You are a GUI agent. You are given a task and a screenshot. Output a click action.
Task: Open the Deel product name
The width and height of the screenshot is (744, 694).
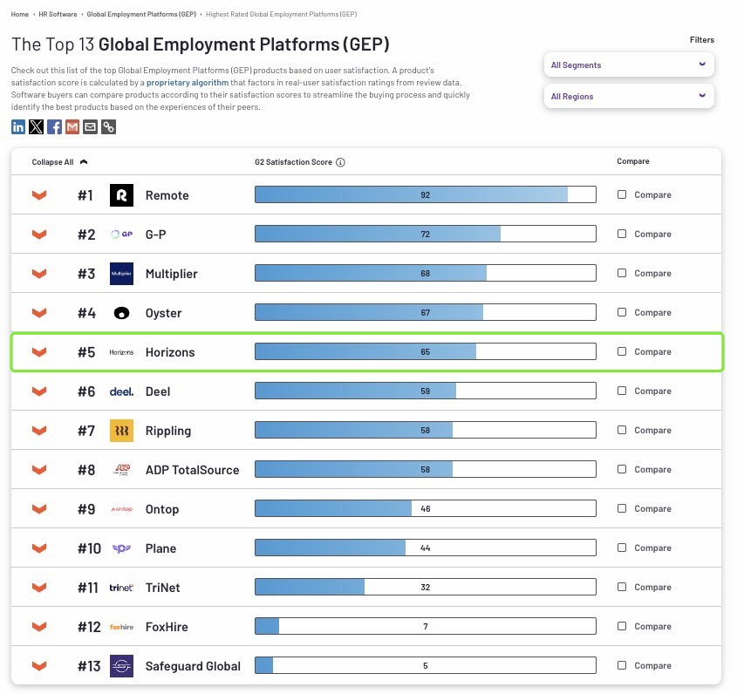(x=158, y=391)
